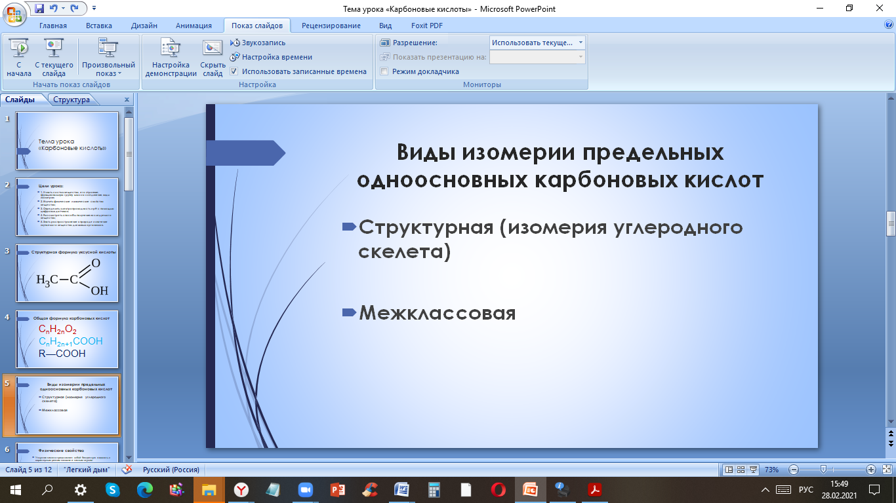The image size is (896, 503).
Task: Click the zoom slider in status bar
Action: coord(823,470)
